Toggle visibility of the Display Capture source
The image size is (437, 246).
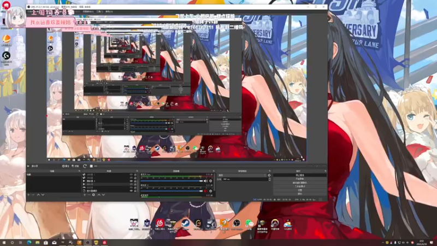[x=131, y=191]
